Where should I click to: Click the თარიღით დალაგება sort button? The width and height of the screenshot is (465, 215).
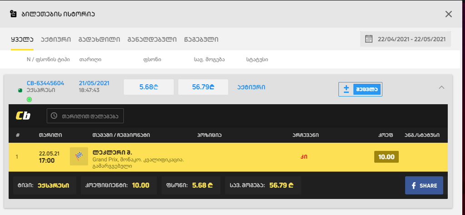[x=85, y=116]
